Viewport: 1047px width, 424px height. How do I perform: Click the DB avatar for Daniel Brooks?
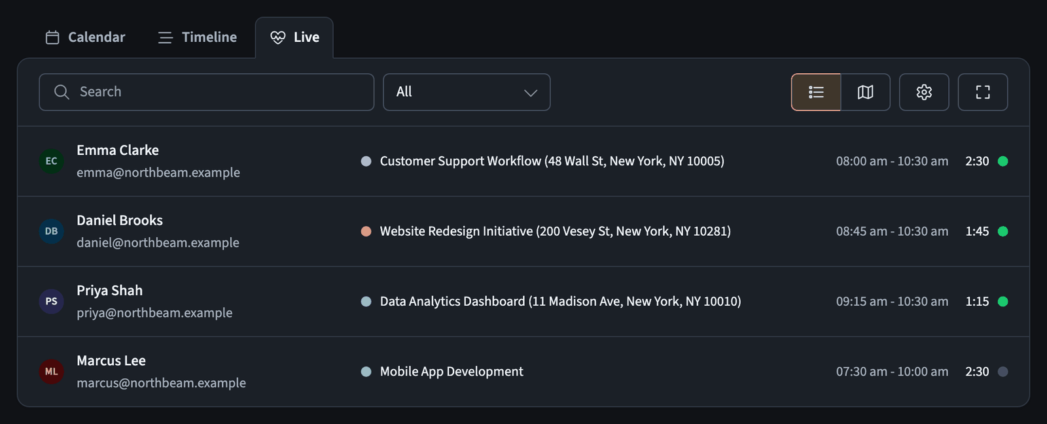(52, 231)
